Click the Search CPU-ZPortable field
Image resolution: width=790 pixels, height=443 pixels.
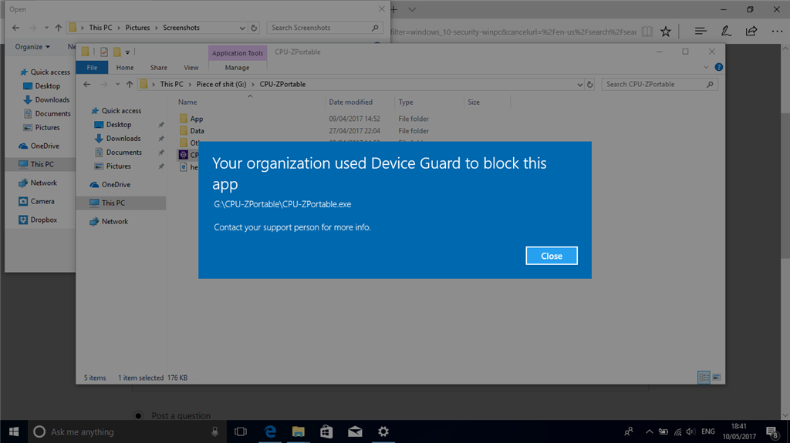(660, 85)
